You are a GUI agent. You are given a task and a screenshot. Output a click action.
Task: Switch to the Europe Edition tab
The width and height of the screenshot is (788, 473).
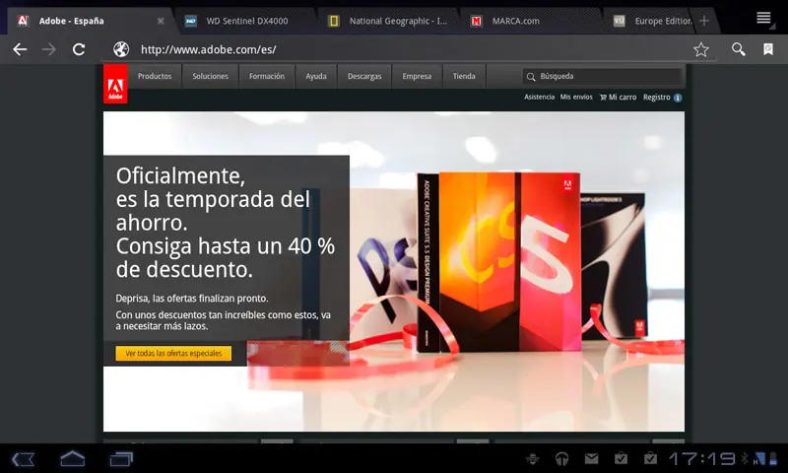click(653, 21)
